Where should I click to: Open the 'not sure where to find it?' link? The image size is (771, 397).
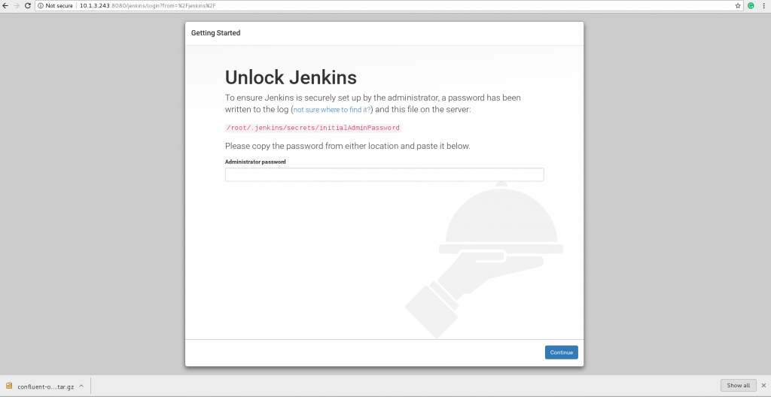[332, 110]
